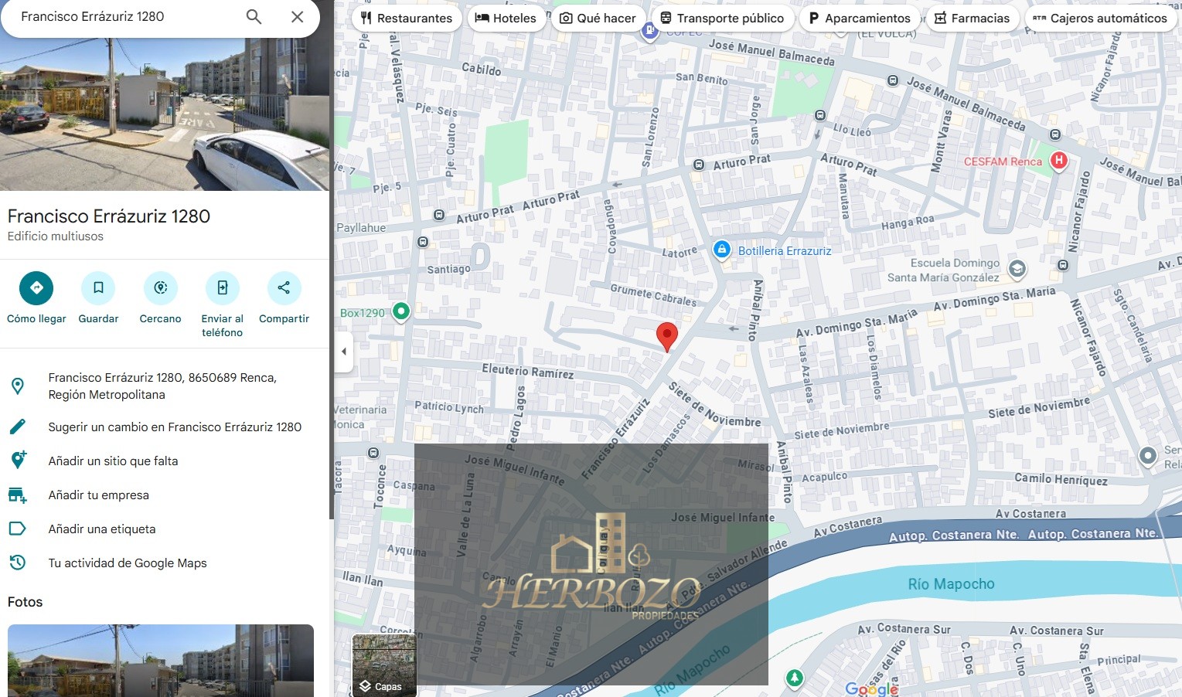
Task: Select the Farmacias category chip
Action: tap(972, 18)
